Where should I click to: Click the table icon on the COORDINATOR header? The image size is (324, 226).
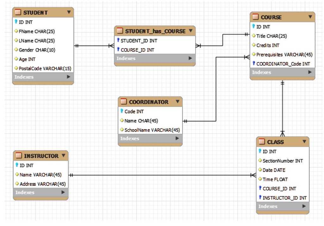tap(123, 102)
